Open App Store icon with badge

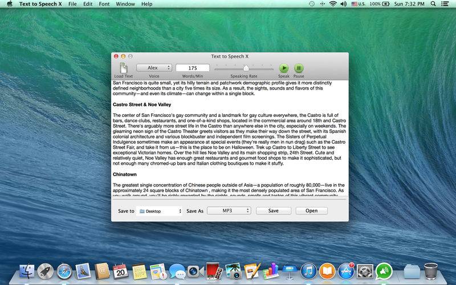coord(346,271)
